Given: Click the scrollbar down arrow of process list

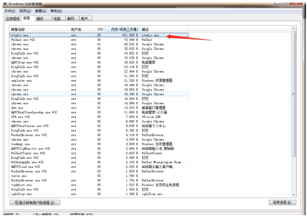Looking at the screenshot, I should coord(294,195).
